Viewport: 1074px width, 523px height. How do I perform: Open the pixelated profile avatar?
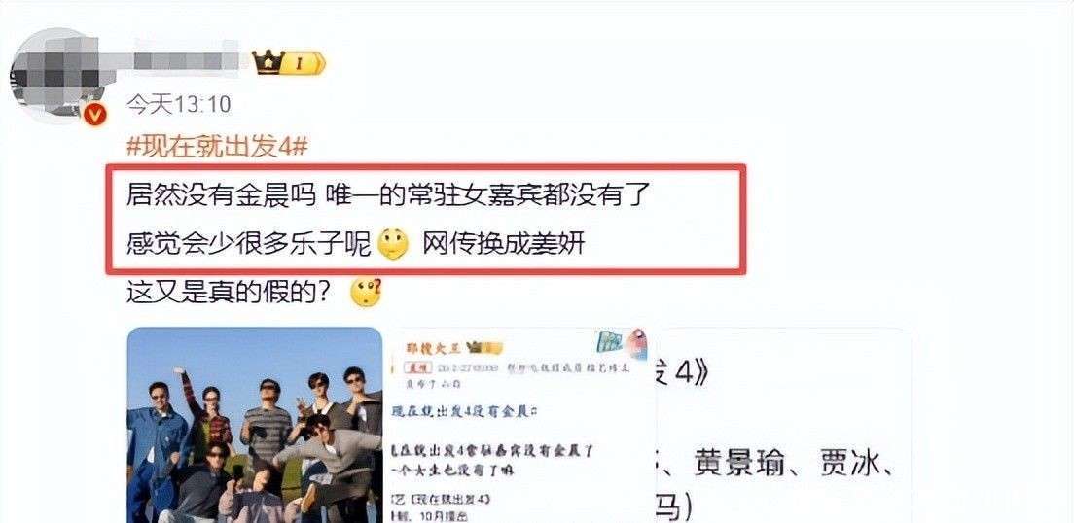pyautogui.click(x=55, y=75)
